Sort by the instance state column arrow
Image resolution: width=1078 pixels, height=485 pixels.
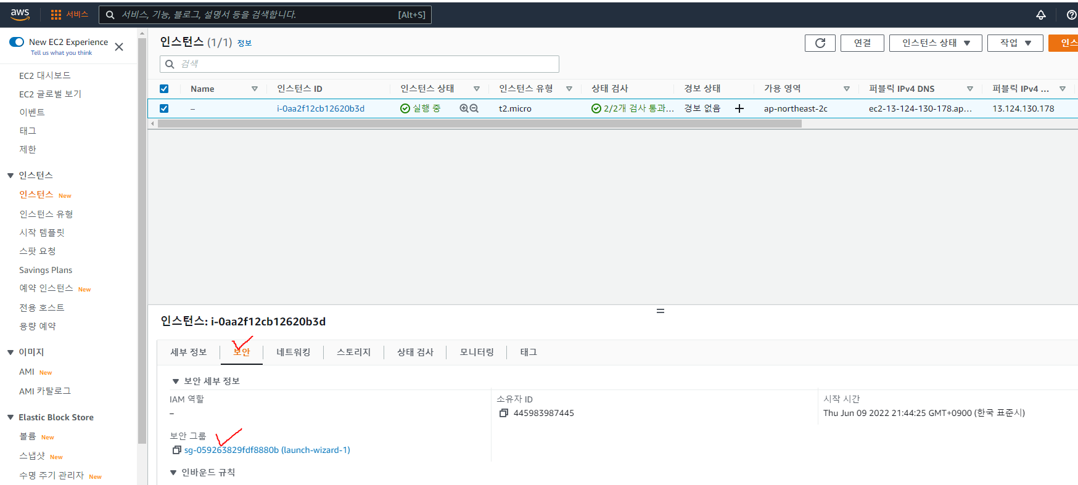point(477,89)
